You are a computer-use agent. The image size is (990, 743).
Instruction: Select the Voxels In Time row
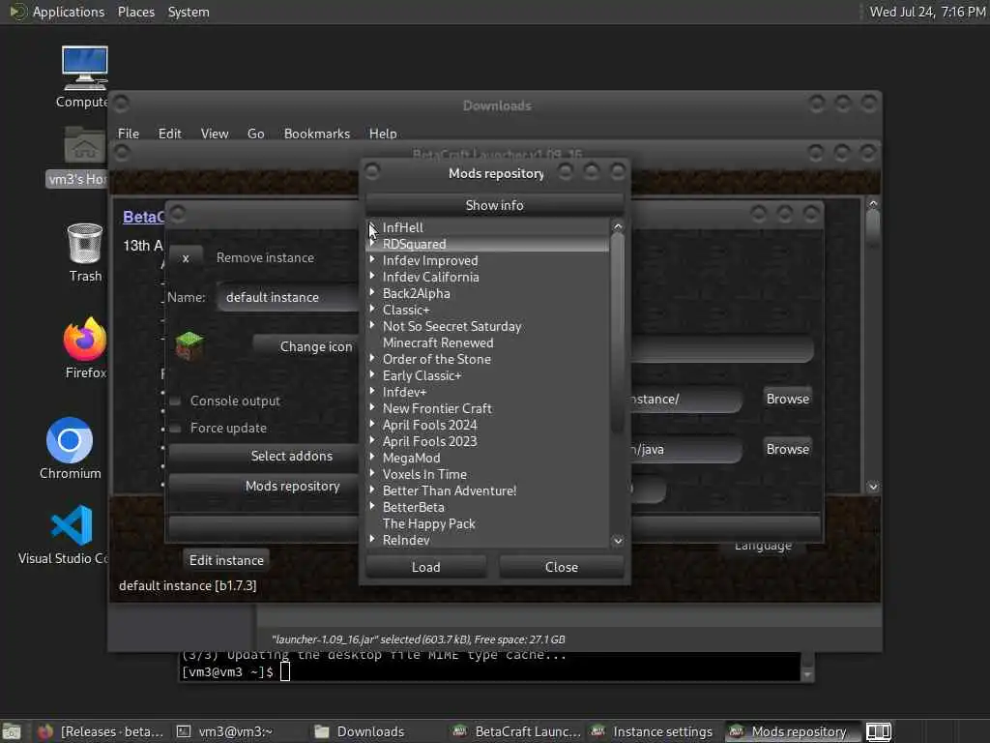pyautogui.click(x=487, y=474)
